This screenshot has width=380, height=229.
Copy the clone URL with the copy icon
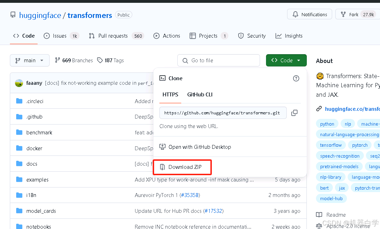[294, 113]
